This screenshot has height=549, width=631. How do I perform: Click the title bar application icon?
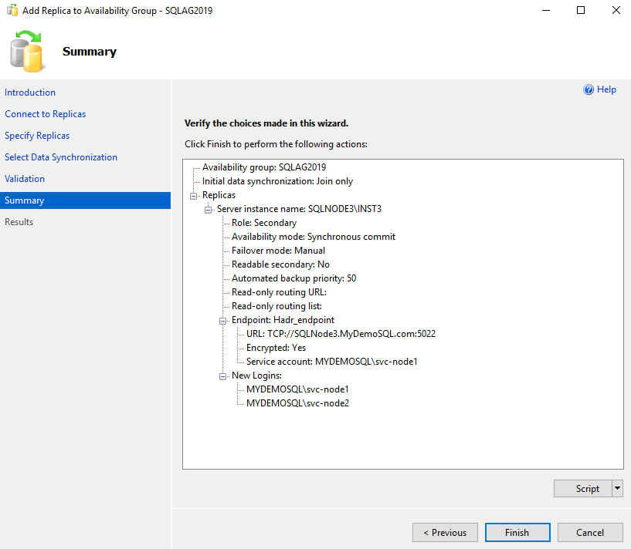coord(12,11)
